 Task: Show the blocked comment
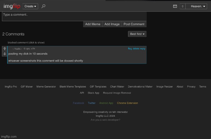[26, 43]
